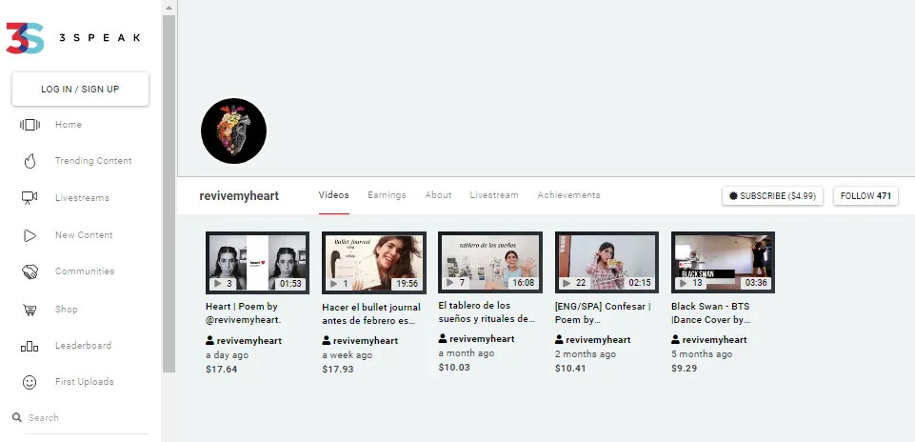Click user icon under Black Swan video
915x442 pixels.
[x=676, y=339]
